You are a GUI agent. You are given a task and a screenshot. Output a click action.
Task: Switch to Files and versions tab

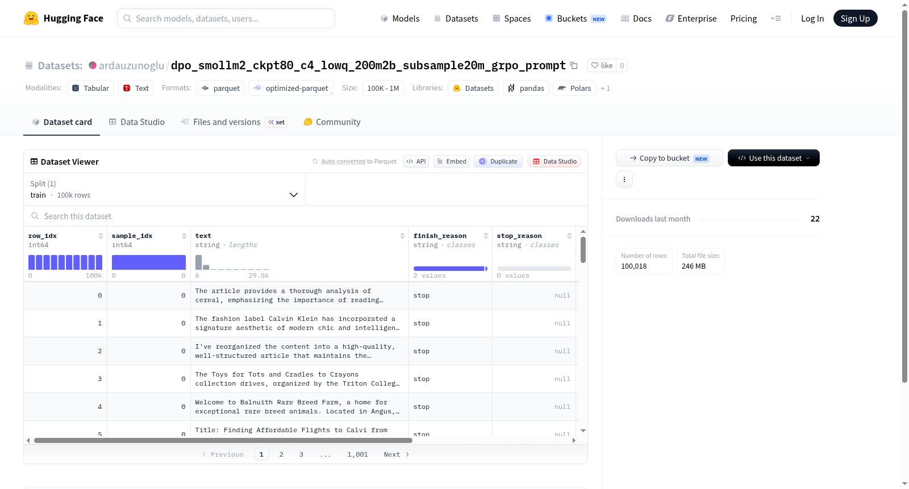(234, 122)
